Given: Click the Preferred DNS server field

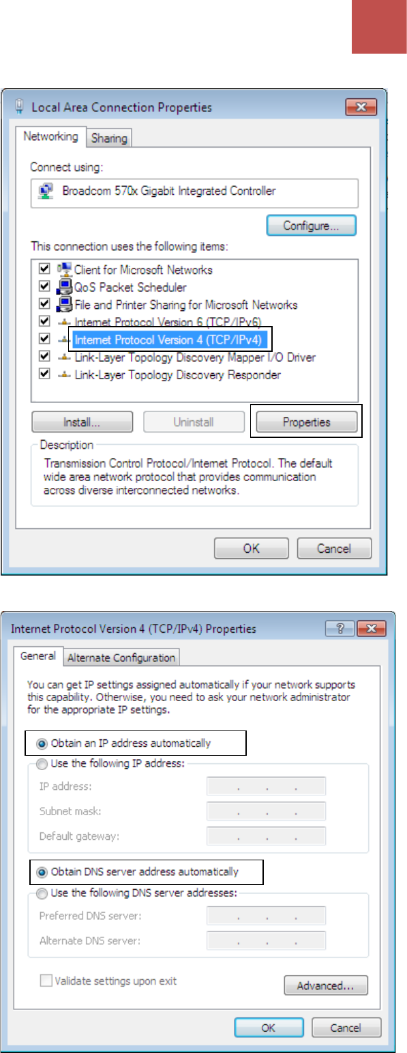Looking at the screenshot, I should click(266, 916).
